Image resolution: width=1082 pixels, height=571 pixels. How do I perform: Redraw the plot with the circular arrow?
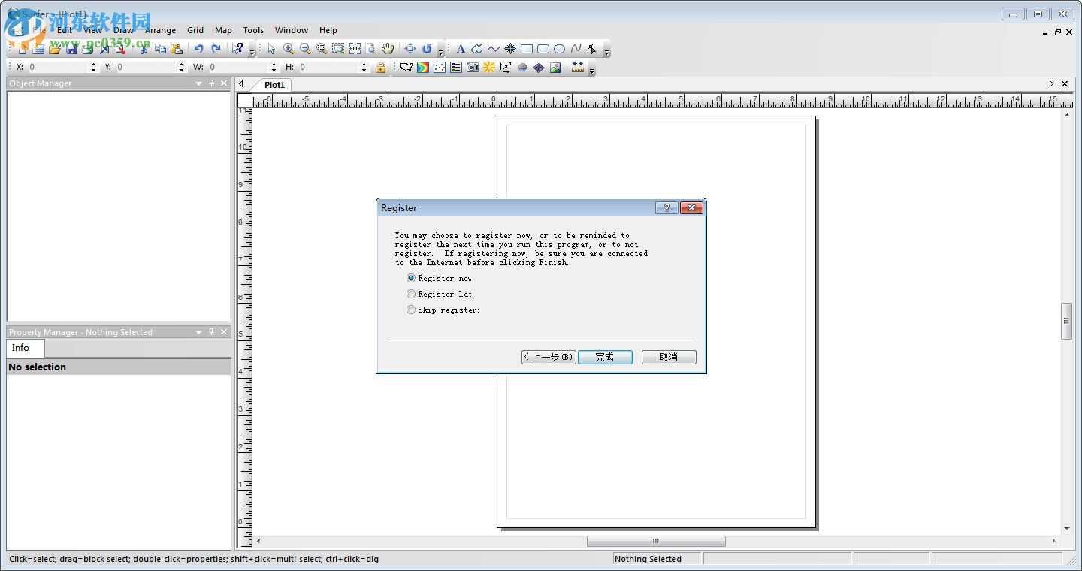click(x=427, y=49)
